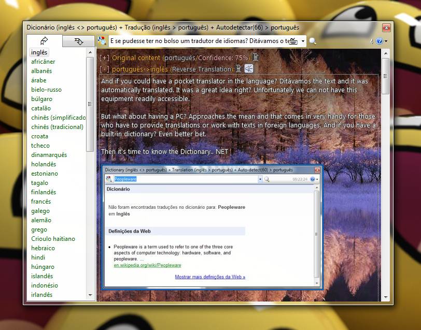Screen dimensions: 421x330
Task: Select grego language
Action: point(39,229)
